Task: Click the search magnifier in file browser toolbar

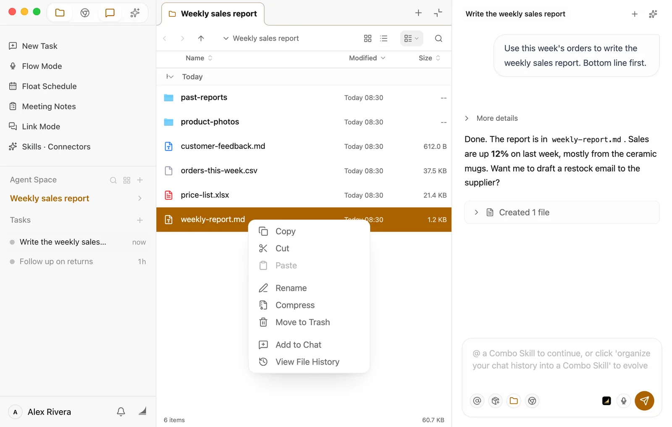Action: pos(438,39)
